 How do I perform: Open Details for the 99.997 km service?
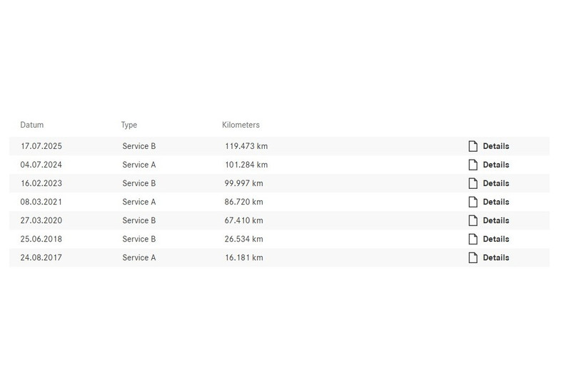(x=495, y=183)
